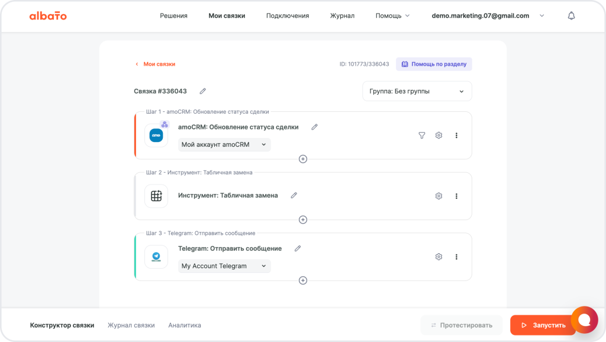Screen dimensions: 606x342
Task: Click pencil icon next to Связка #336043
Action: pyautogui.click(x=203, y=91)
